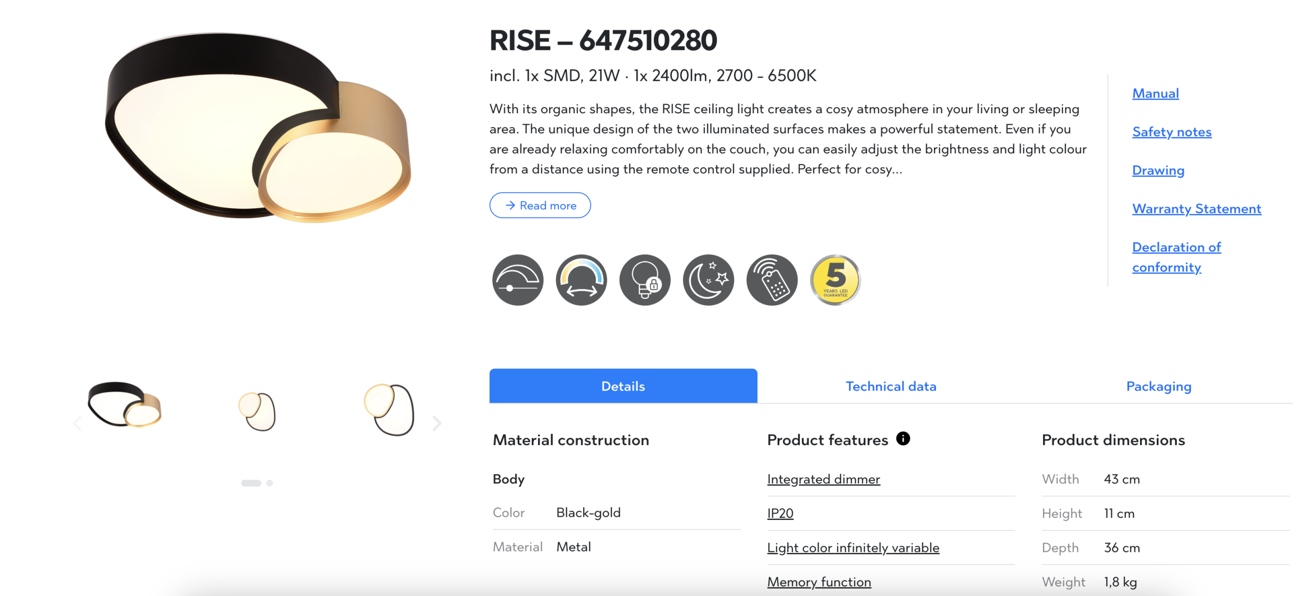Image resolution: width=1311 pixels, height=596 pixels.
Task: Click the Integrated dimmer feature link
Action: coord(823,479)
